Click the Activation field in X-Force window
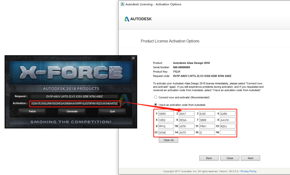Screen dimensions: 290x175 point(75,104)
